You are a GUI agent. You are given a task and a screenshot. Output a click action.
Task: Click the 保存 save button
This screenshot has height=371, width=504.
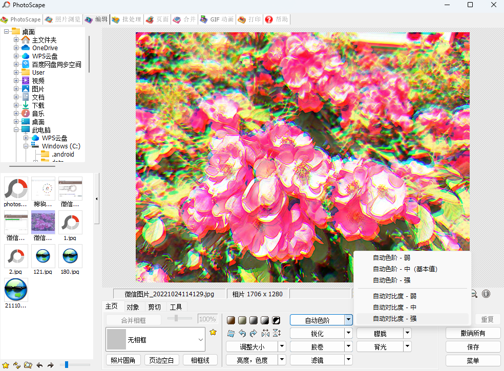(473, 346)
